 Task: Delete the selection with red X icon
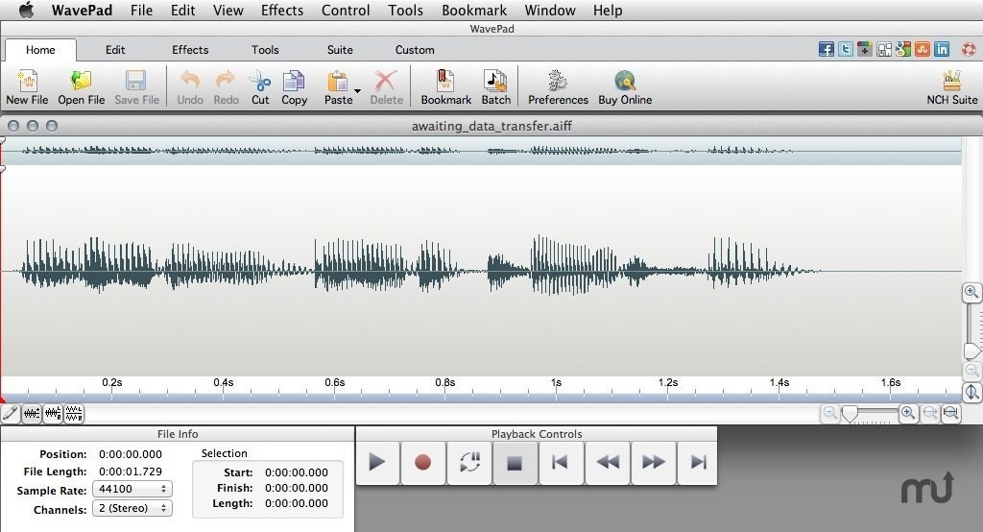[x=386, y=87]
